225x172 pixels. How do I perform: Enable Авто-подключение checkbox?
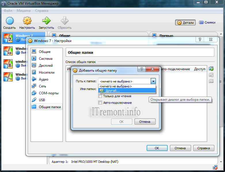(100, 103)
